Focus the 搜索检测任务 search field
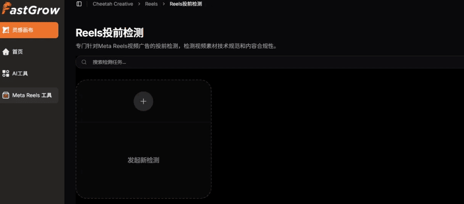This screenshot has height=204, width=464. tap(269, 62)
